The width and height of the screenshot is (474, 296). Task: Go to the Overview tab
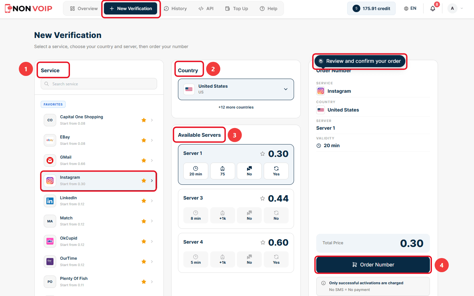(84, 8)
